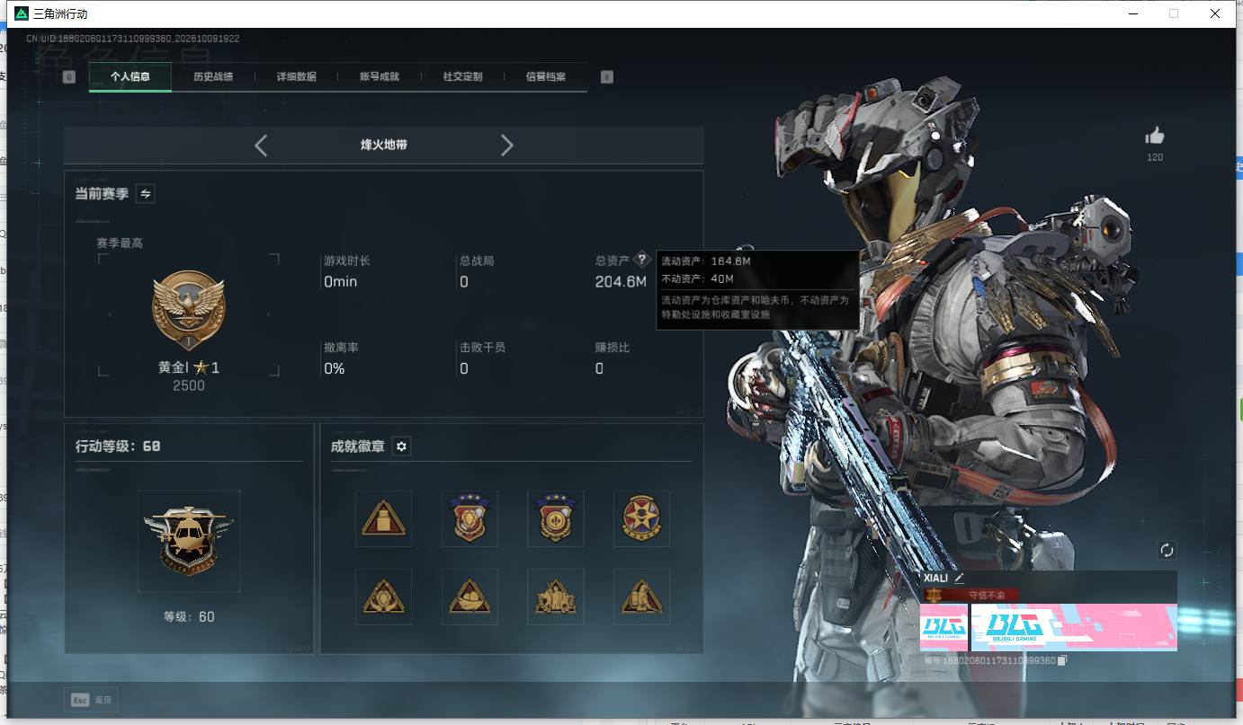This screenshot has height=725, width=1243.
Task: Switch the current season with the swap icon
Action: tap(145, 193)
